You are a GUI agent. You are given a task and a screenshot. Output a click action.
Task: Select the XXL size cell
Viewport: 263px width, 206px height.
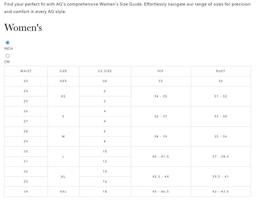[63, 192]
